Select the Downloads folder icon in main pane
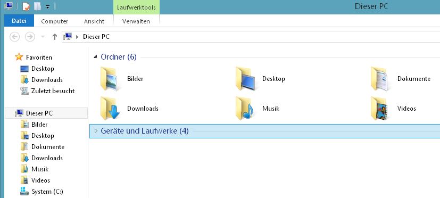Screen dimensions: 440x198 (110, 109)
